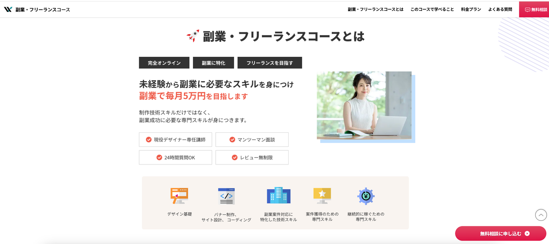Click check icon beside マンツーマン面談
Image resolution: width=549 pixels, height=244 pixels.
pyautogui.click(x=232, y=139)
